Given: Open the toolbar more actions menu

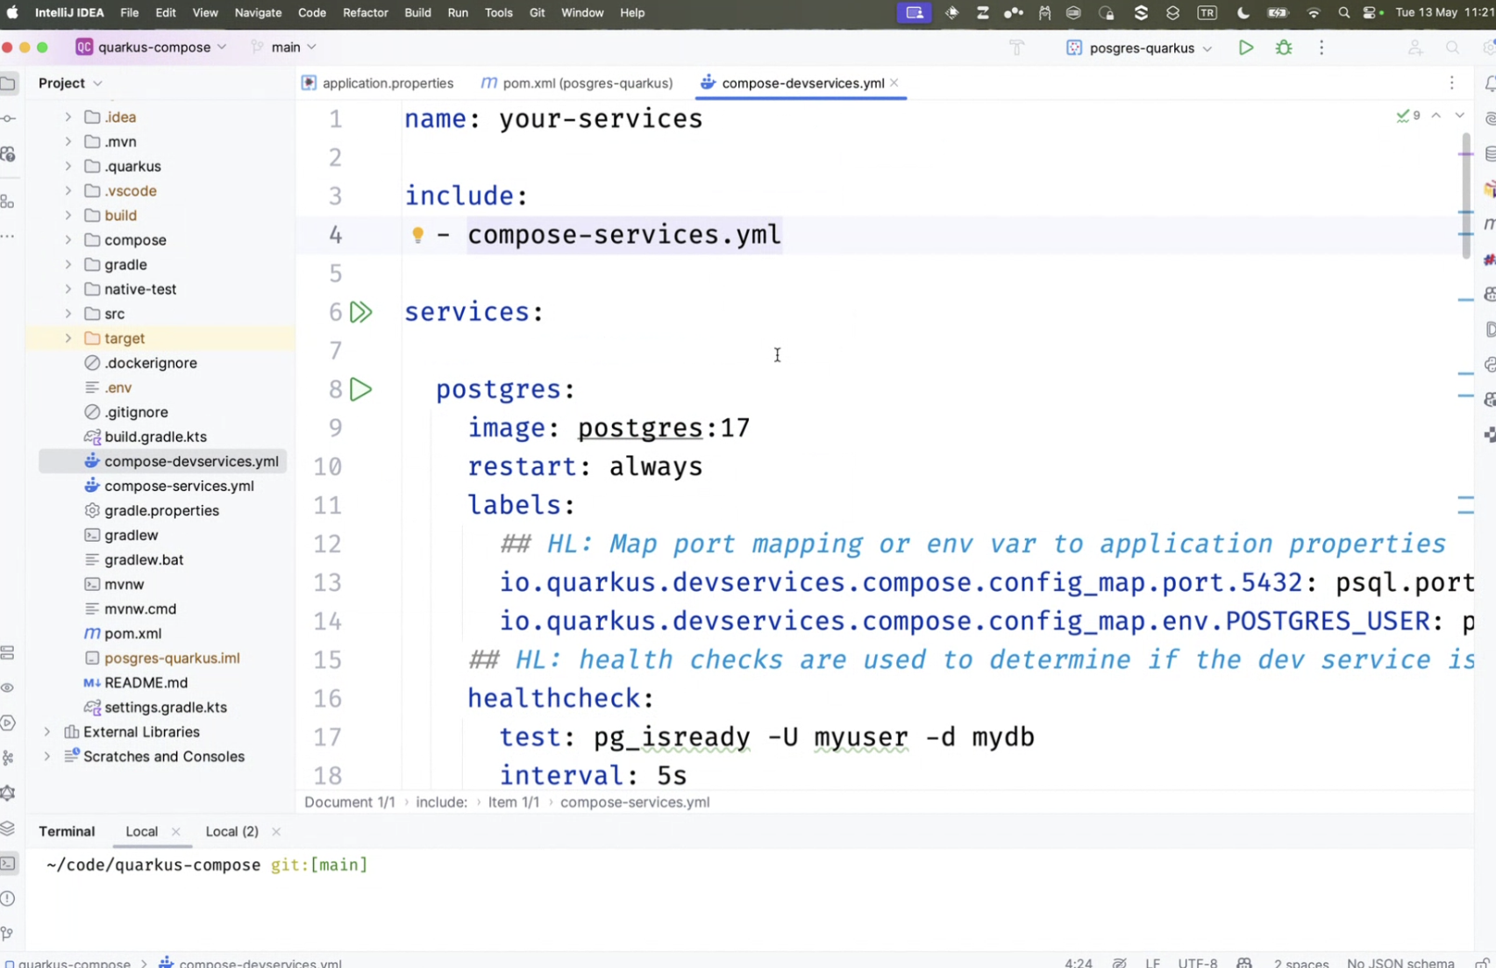Looking at the screenshot, I should coord(1321,48).
